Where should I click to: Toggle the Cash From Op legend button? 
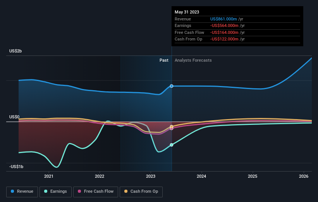click(141, 192)
